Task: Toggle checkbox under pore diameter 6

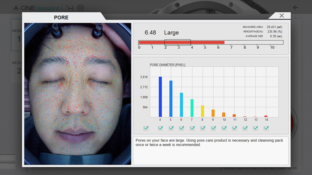Action: click(181, 128)
